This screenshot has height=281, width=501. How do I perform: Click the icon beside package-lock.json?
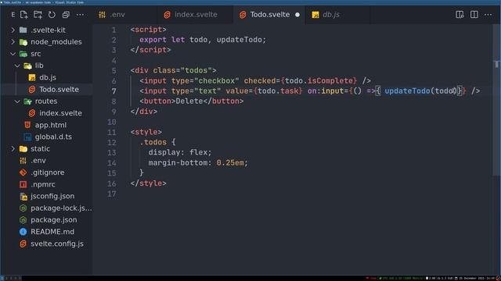coord(23,208)
